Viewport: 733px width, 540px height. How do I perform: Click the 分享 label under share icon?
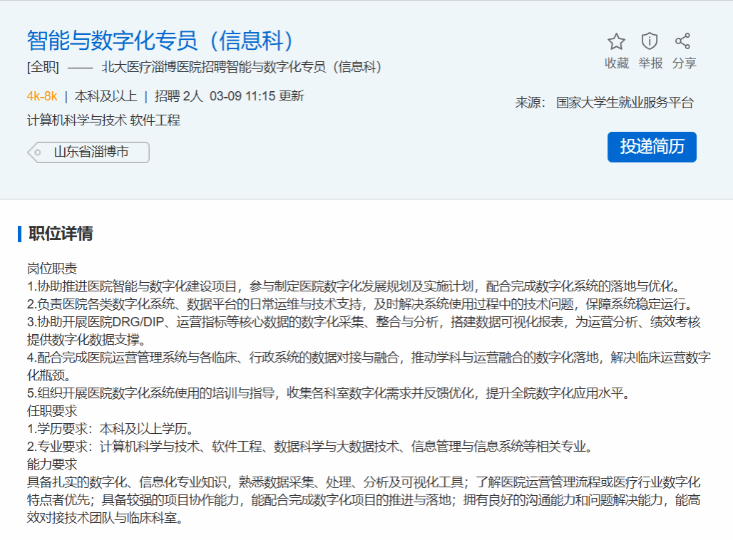[684, 63]
